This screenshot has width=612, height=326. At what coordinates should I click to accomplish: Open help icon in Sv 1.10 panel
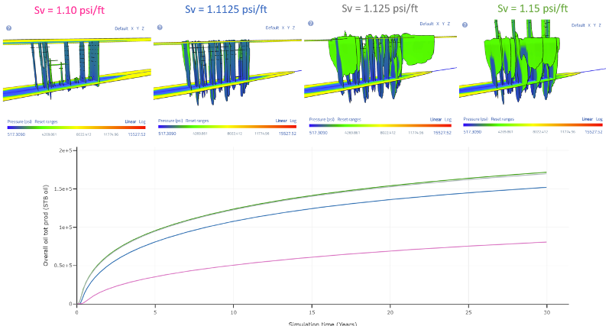(8, 27)
